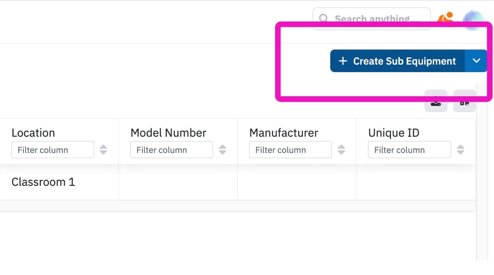Sort the Manufacturer column
The height and width of the screenshot is (275, 494).
click(x=341, y=150)
